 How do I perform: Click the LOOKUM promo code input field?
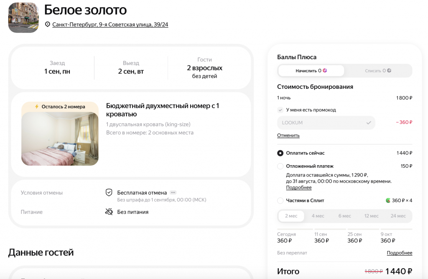pos(326,123)
